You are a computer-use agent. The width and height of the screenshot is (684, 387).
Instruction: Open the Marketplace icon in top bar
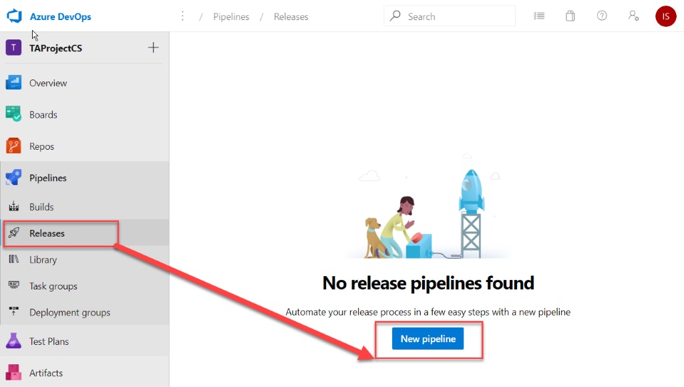[570, 15]
